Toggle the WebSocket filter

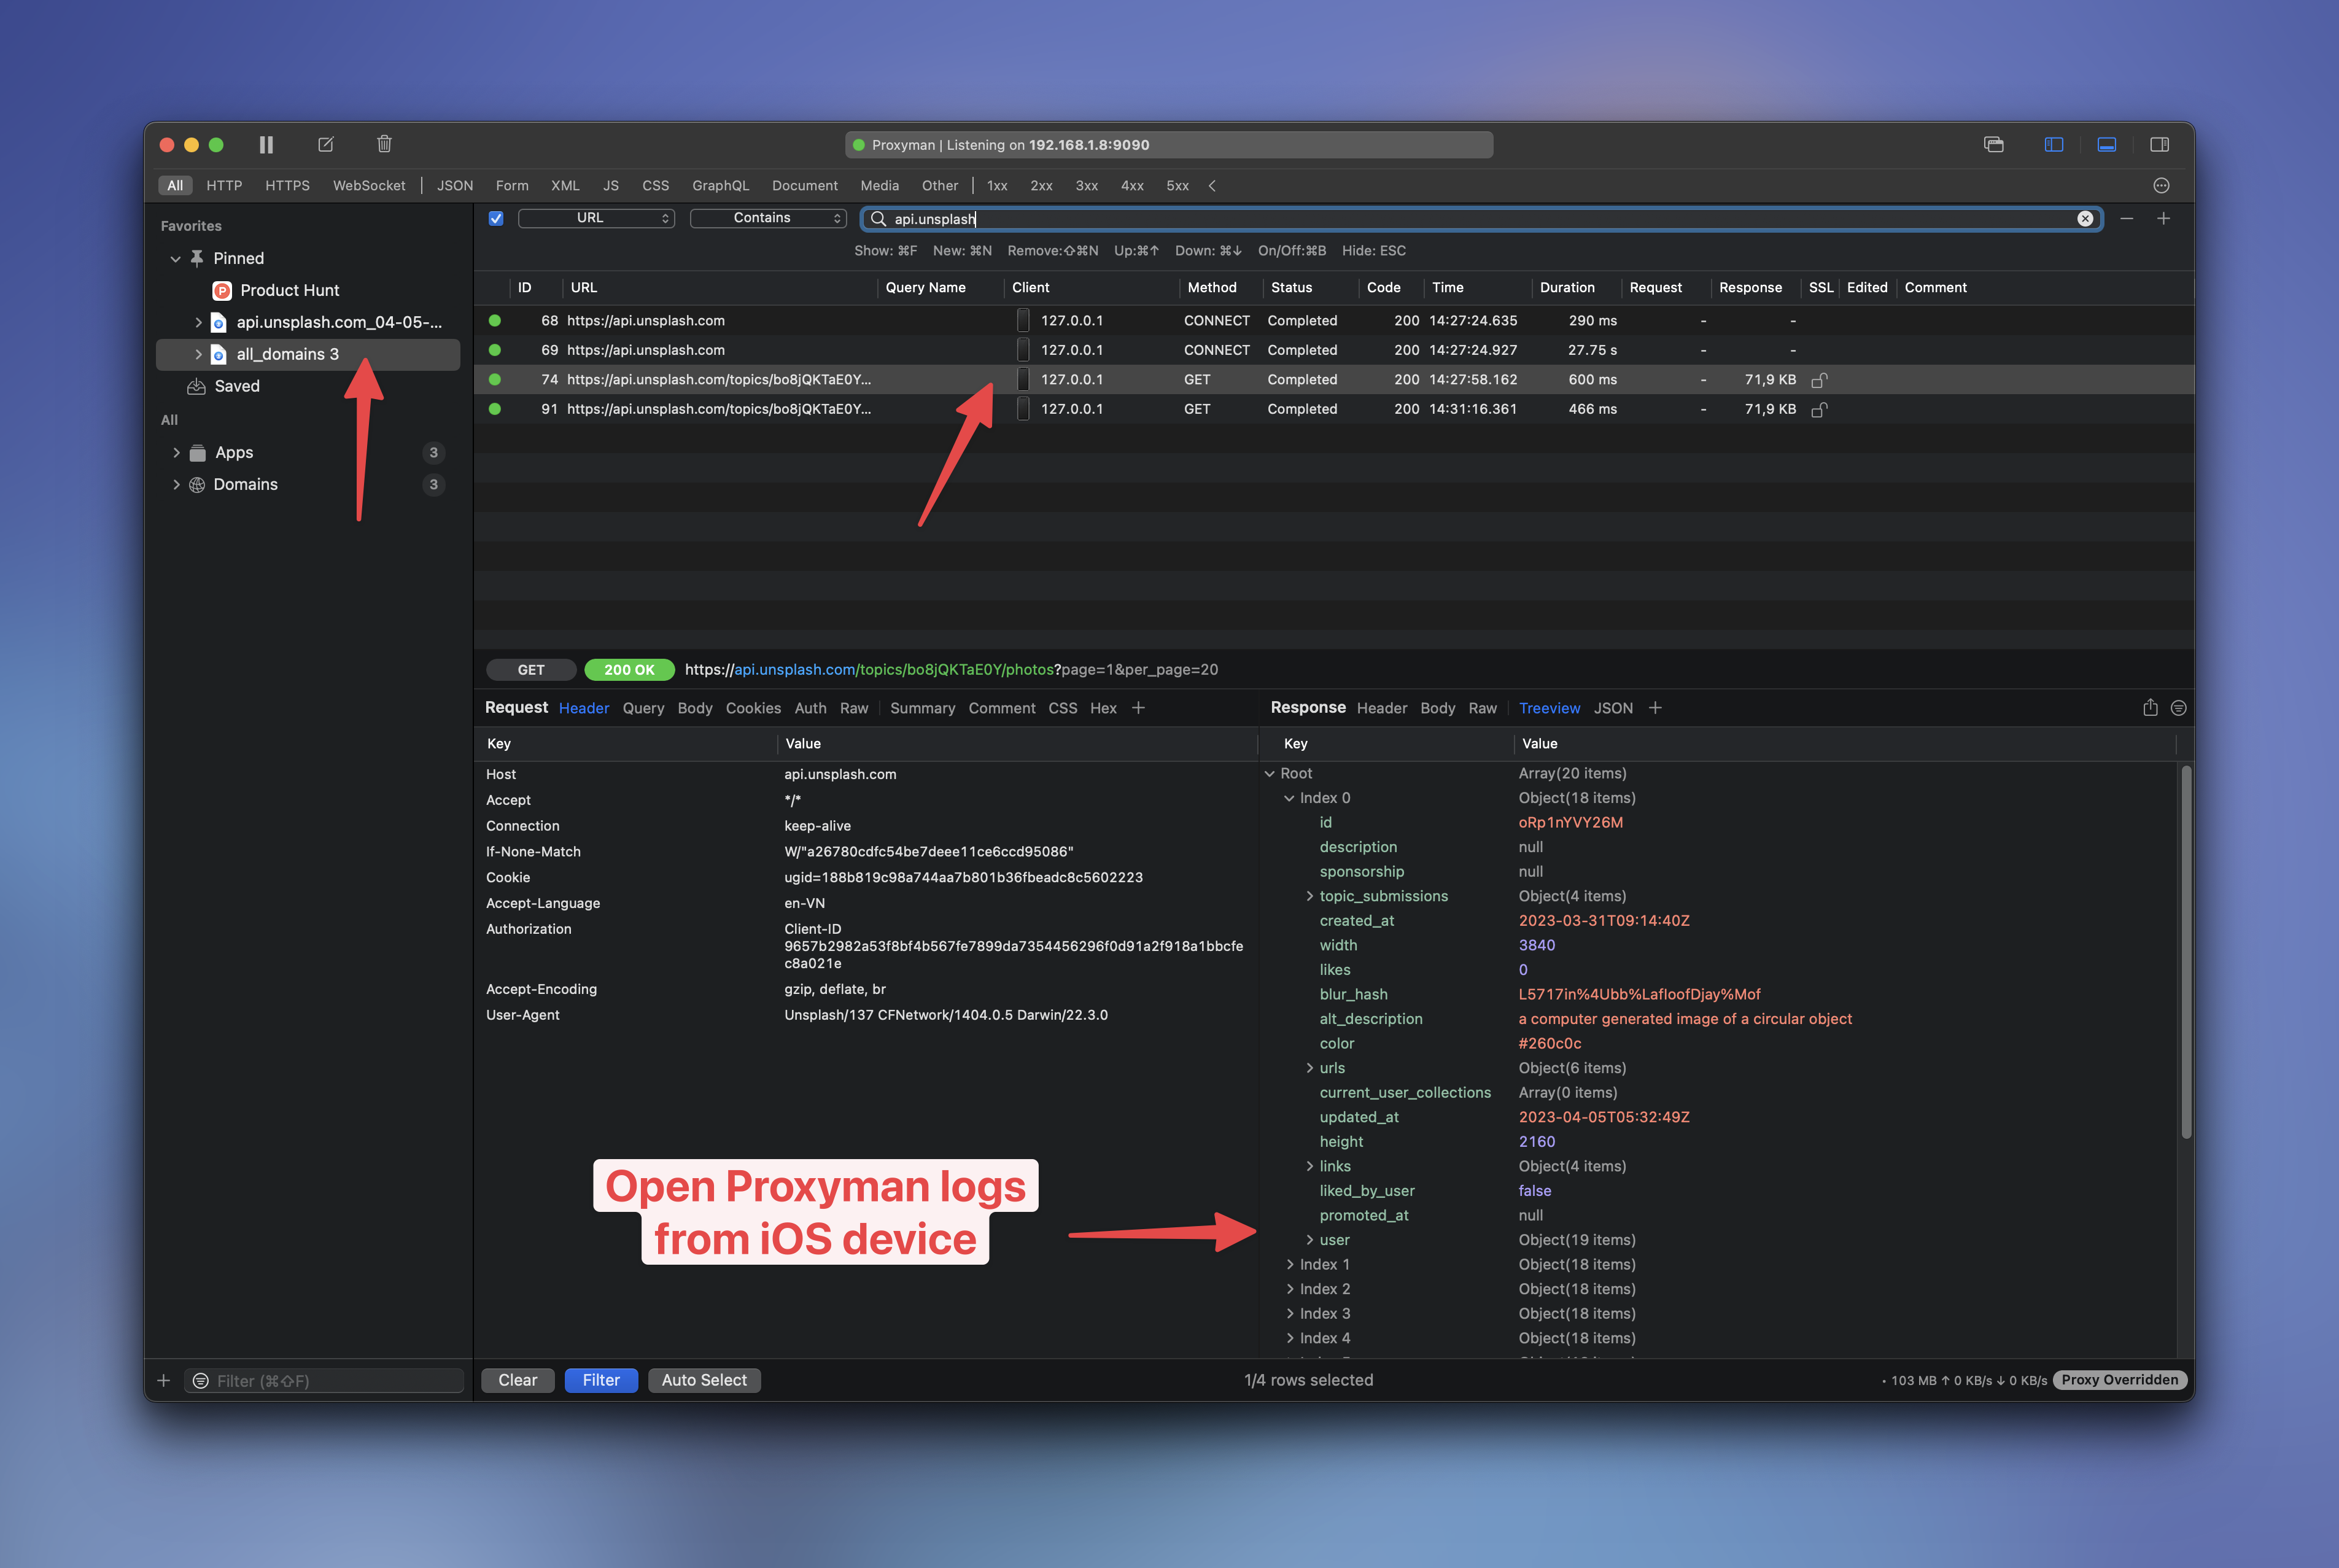point(369,186)
